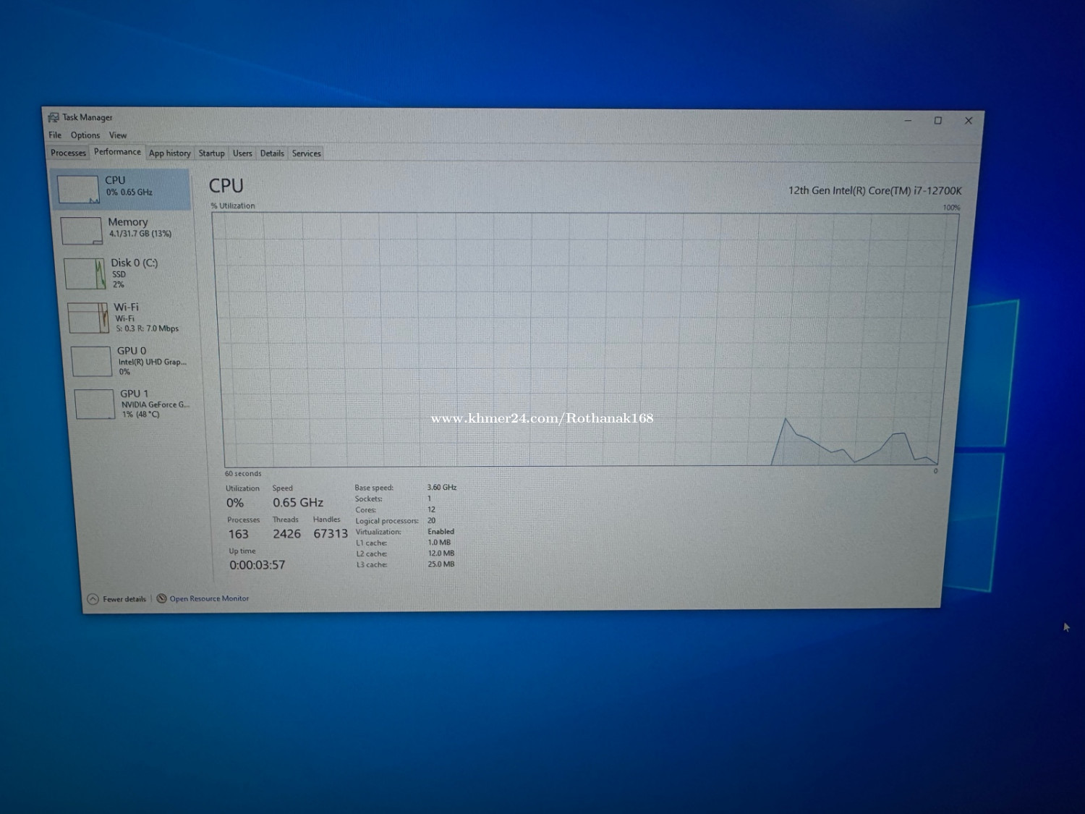Click the 67313 handles value
The image size is (1085, 814).
331,533
